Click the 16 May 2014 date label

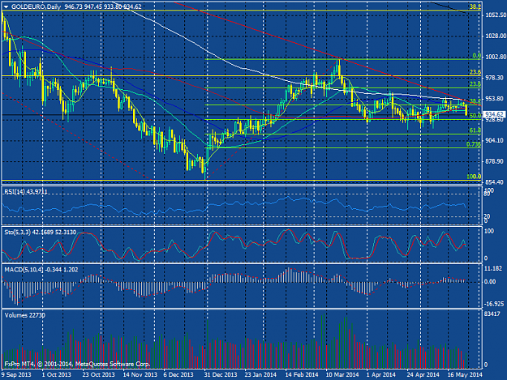point(465,375)
